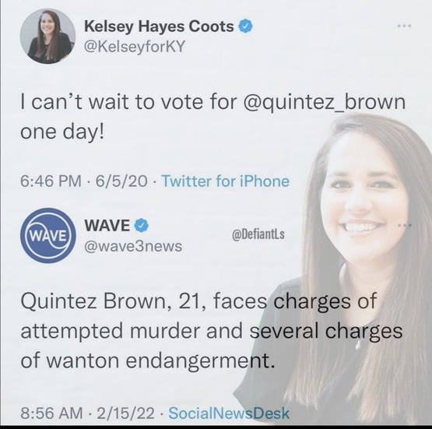Open the @KelseyforKY handle
Screen dimensions: 432x429
point(134,46)
